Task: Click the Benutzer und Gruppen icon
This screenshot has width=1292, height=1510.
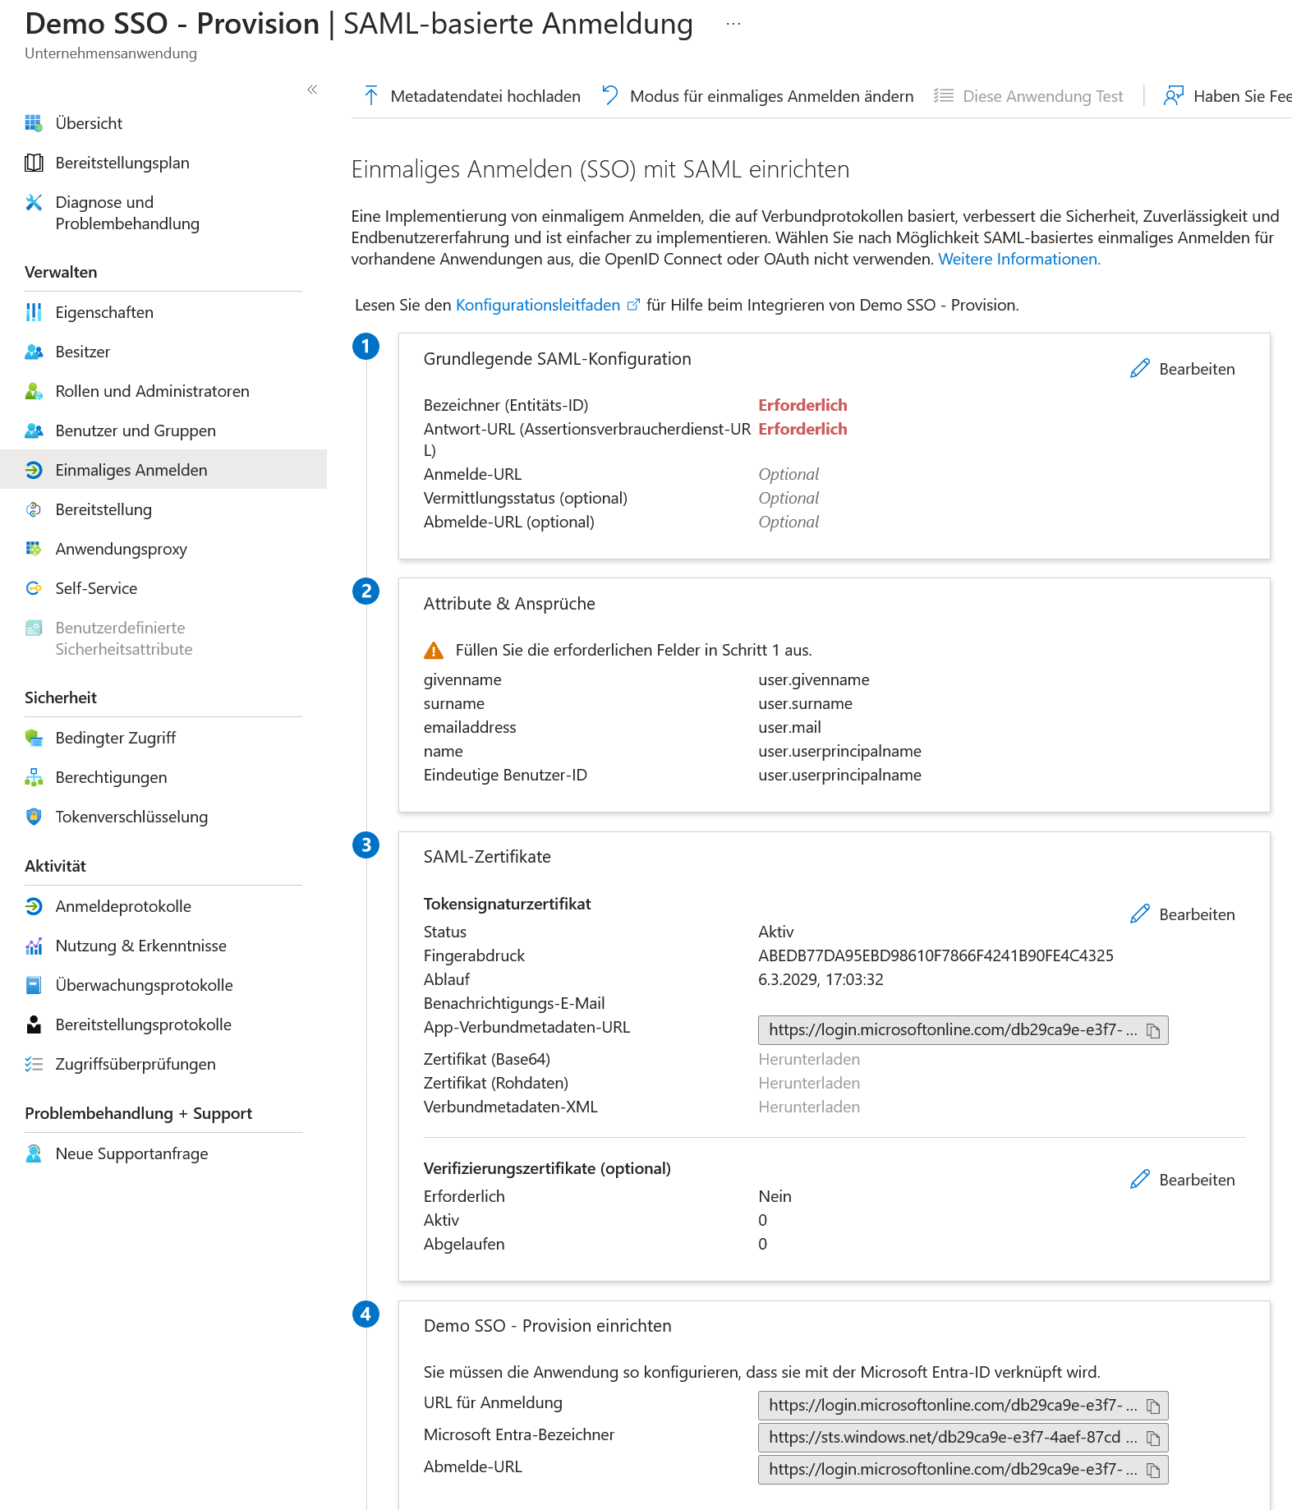Action: pyautogui.click(x=34, y=430)
